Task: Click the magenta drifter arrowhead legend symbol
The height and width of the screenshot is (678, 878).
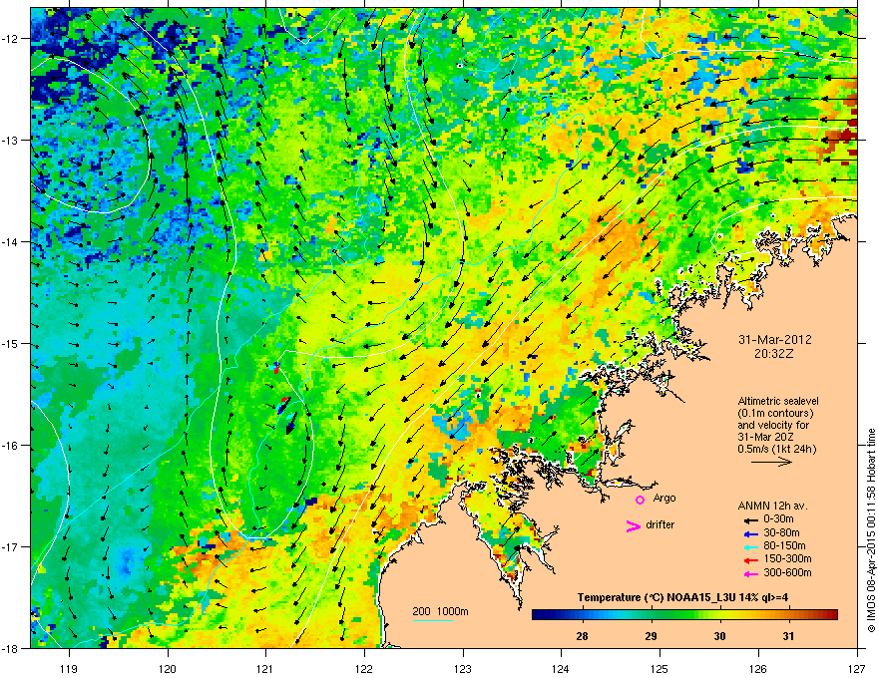Action: 633,525
